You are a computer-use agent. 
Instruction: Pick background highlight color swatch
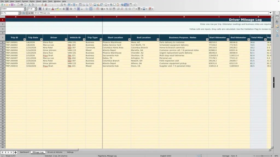tap(58, 9)
